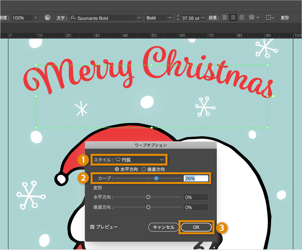Click the Merry Christmas text object

coord(148,71)
